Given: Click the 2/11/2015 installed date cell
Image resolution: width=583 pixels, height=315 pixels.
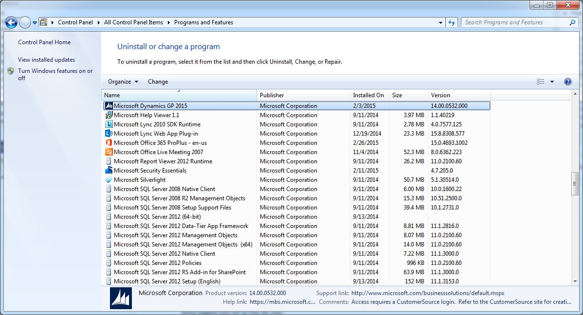Looking at the screenshot, I should [x=365, y=171].
